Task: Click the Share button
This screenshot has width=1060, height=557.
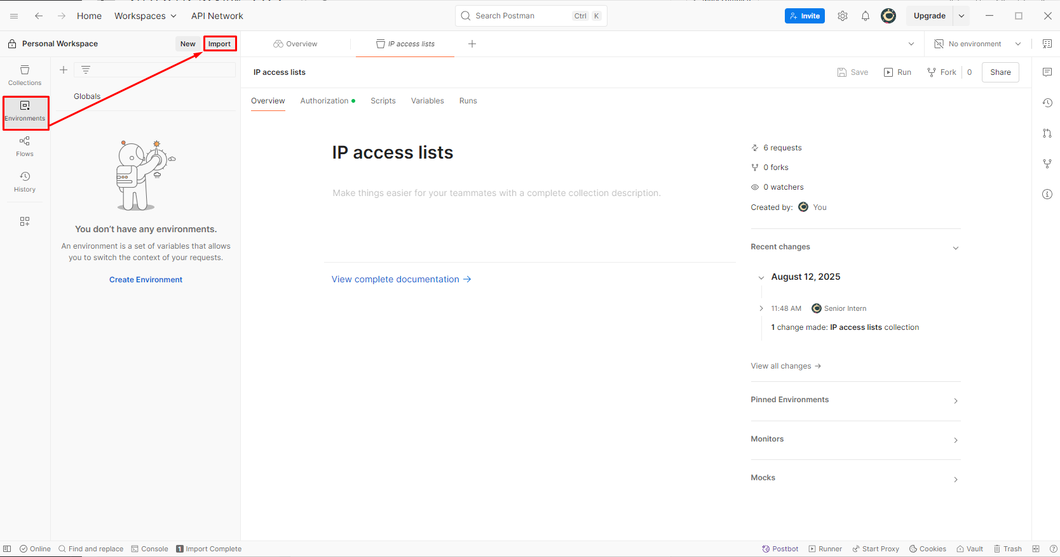Action: pyautogui.click(x=1000, y=72)
